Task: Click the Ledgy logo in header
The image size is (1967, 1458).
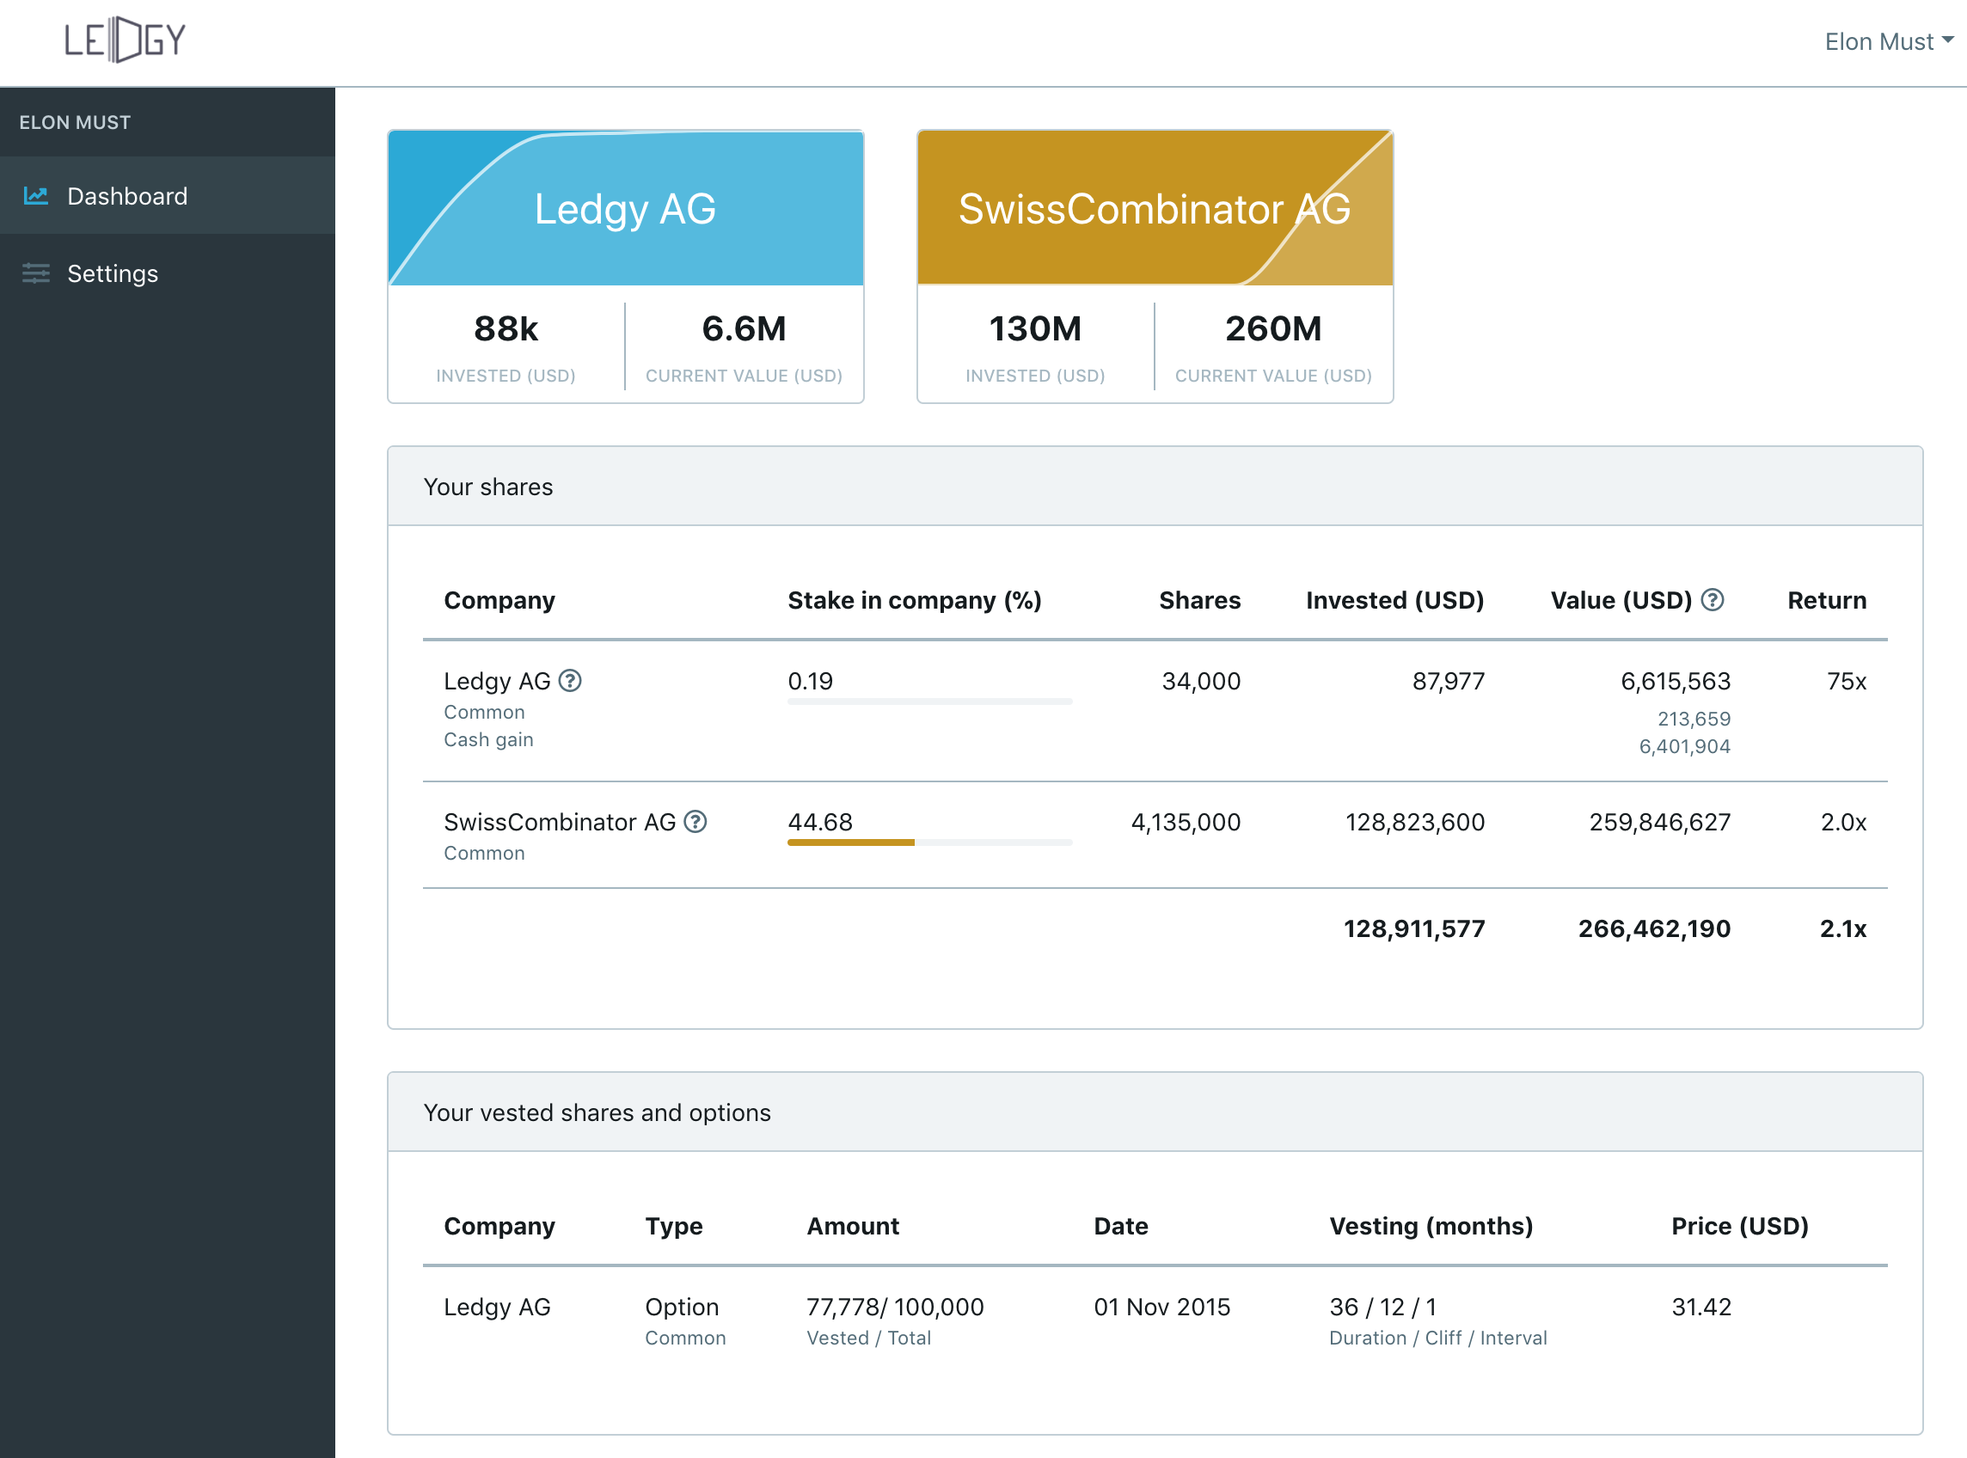Action: (x=125, y=40)
